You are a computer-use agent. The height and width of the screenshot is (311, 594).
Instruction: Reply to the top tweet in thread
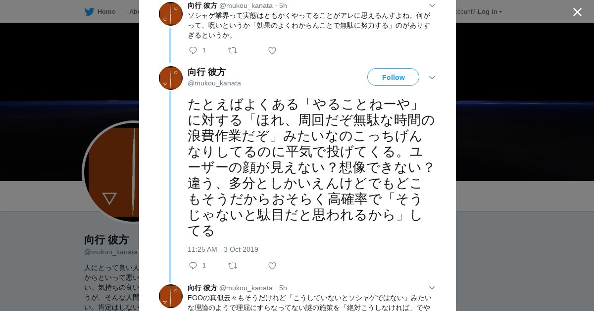193,50
